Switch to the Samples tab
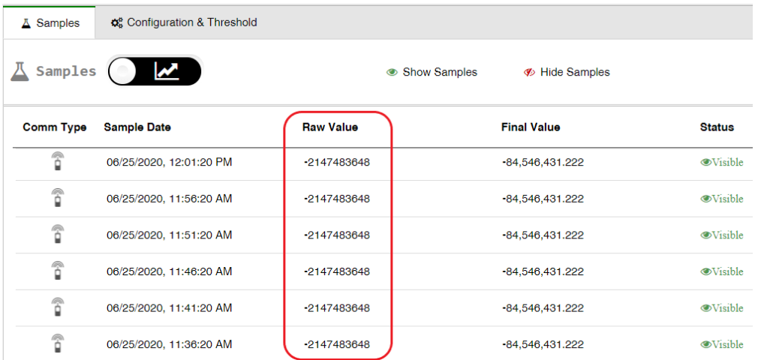Image resolution: width=758 pixels, height=360 pixels. pos(50,22)
